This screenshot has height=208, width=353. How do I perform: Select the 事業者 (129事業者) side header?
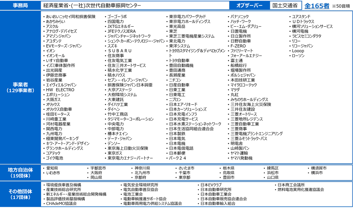[x=20, y=87]
